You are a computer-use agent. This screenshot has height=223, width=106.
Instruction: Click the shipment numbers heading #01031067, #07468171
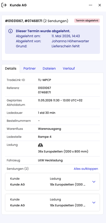tap(24, 21)
